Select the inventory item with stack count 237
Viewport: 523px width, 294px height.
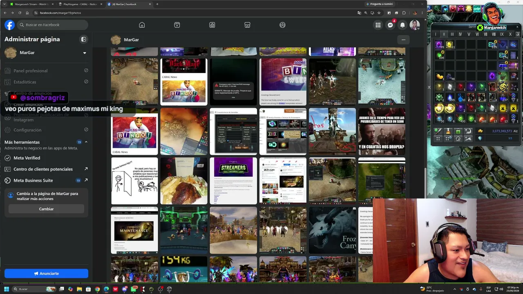pos(503,97)
